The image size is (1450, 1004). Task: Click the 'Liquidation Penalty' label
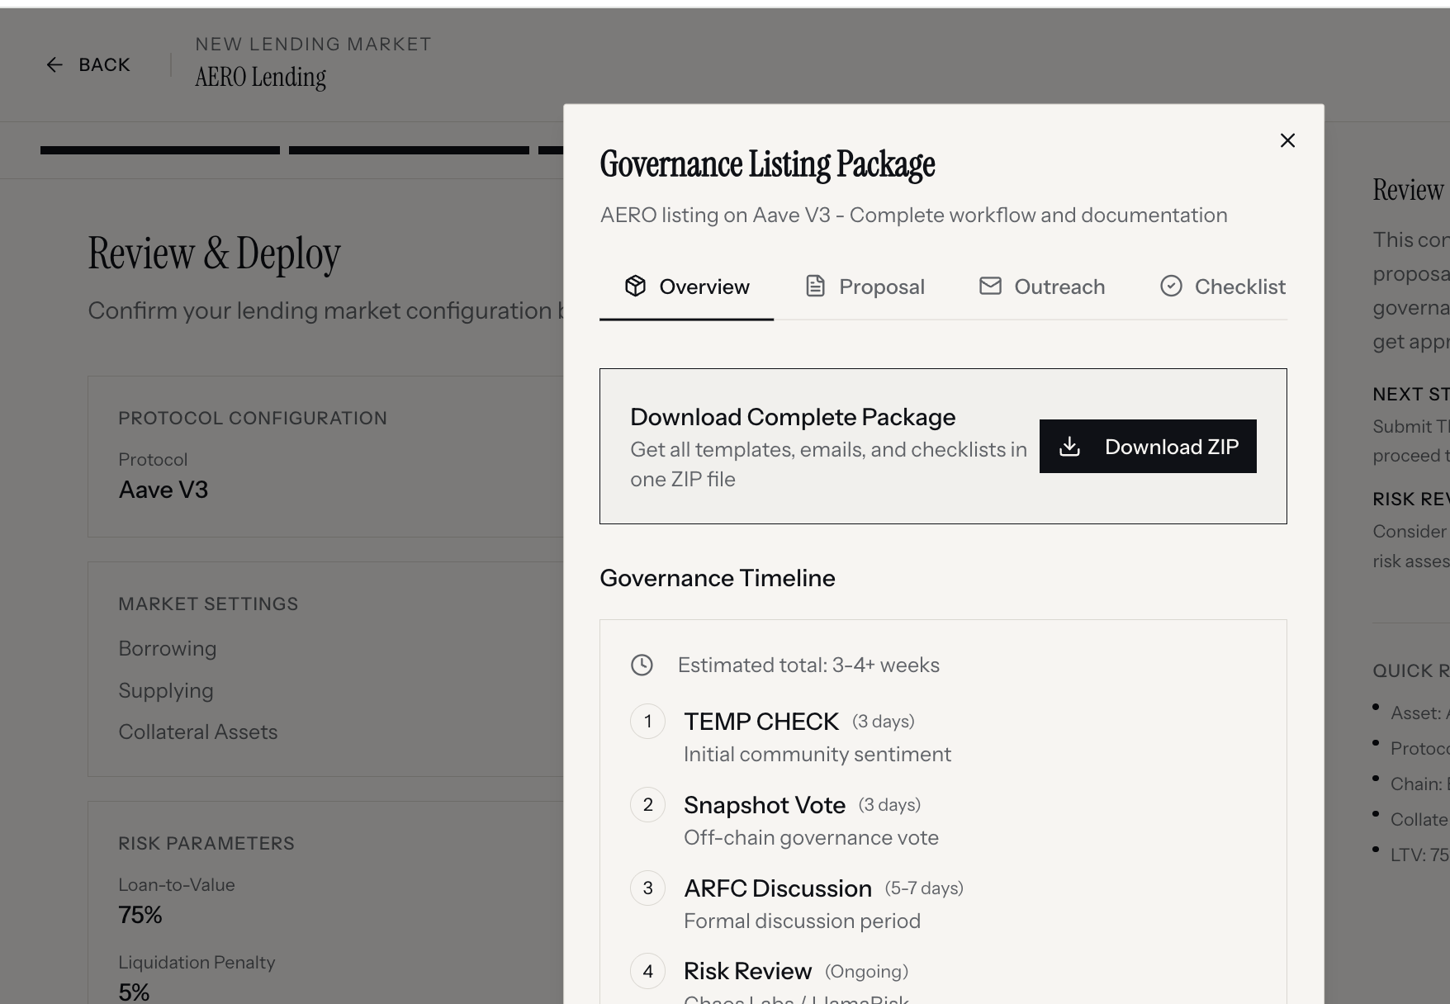[197, 963]
